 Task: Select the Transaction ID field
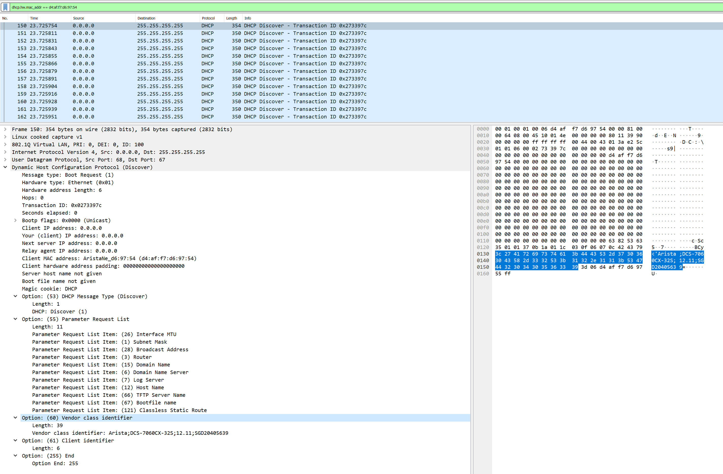click(62, 205)
